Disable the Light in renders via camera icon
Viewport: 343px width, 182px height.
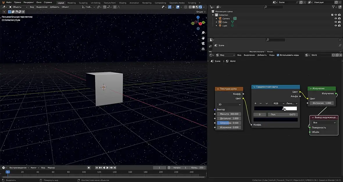click(339, 26)
